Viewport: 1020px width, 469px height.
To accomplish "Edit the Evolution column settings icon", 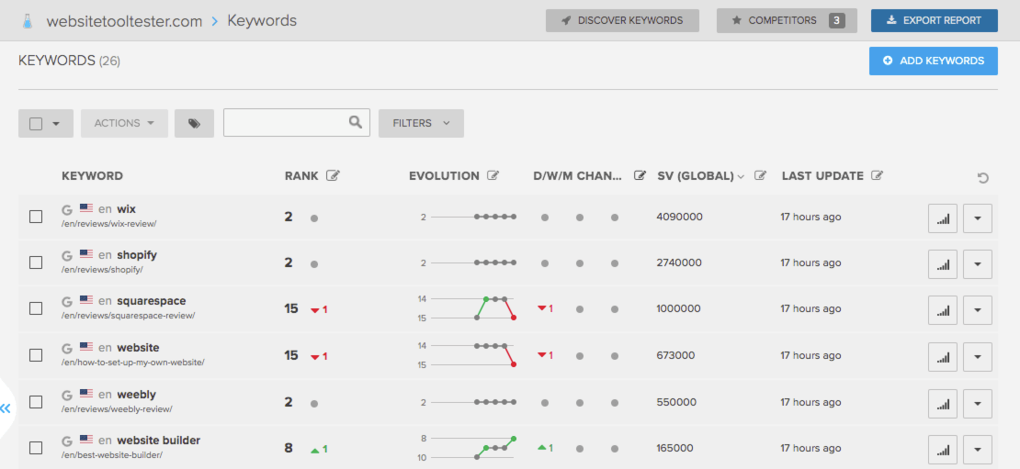I will pos(493,175).
